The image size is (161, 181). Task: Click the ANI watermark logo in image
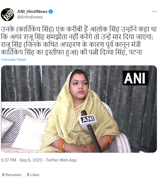pyautogui.click(x=135, y=78)
